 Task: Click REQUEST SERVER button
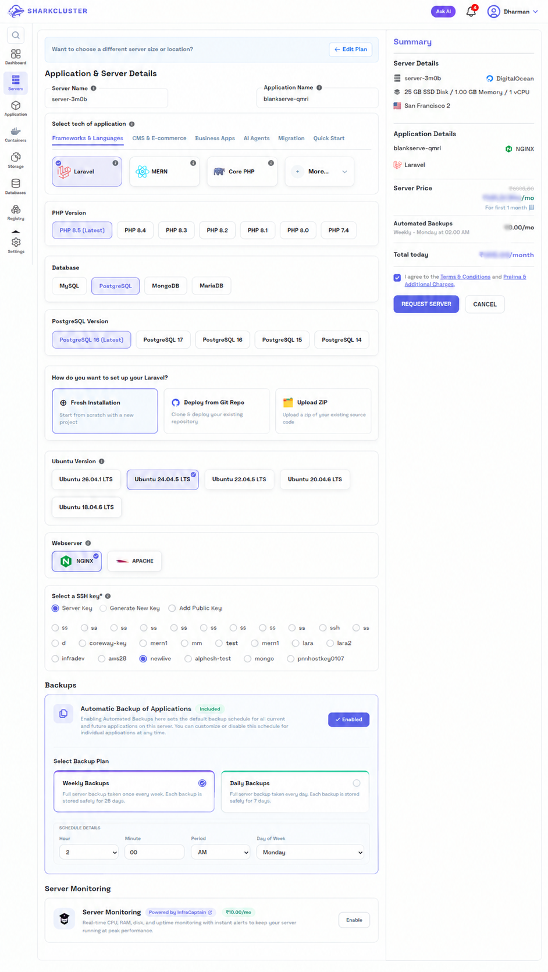[x=426, y=304]
